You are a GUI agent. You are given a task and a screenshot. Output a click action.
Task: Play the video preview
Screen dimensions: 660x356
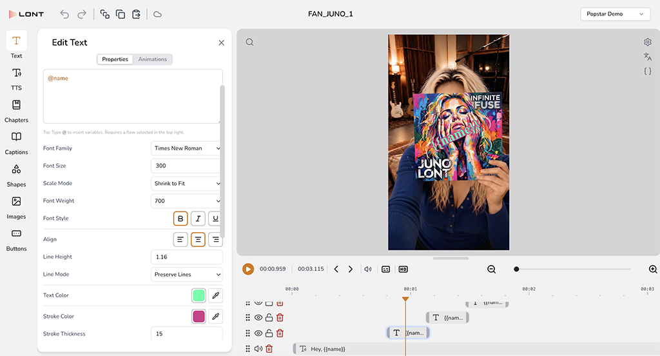click(248, 269)
